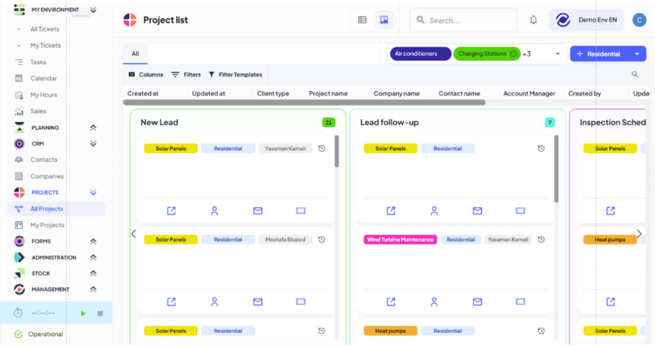Open the Wind Turbine Maintenance card in new window

(x=391, y=302)
